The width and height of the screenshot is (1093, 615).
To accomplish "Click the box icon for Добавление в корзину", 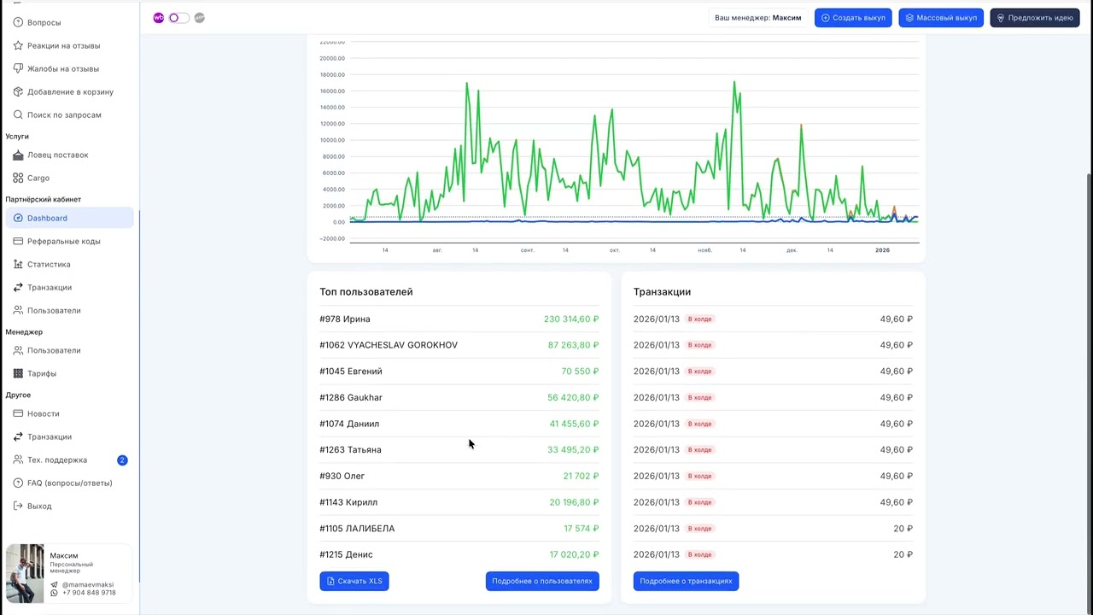I will click(x=18, y=91).
